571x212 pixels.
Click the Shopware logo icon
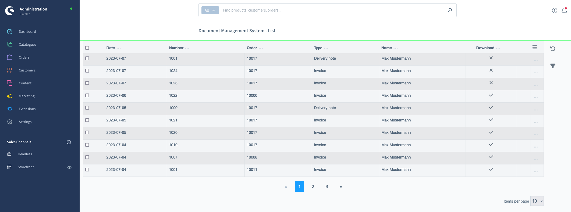click(x=10, y=11)
